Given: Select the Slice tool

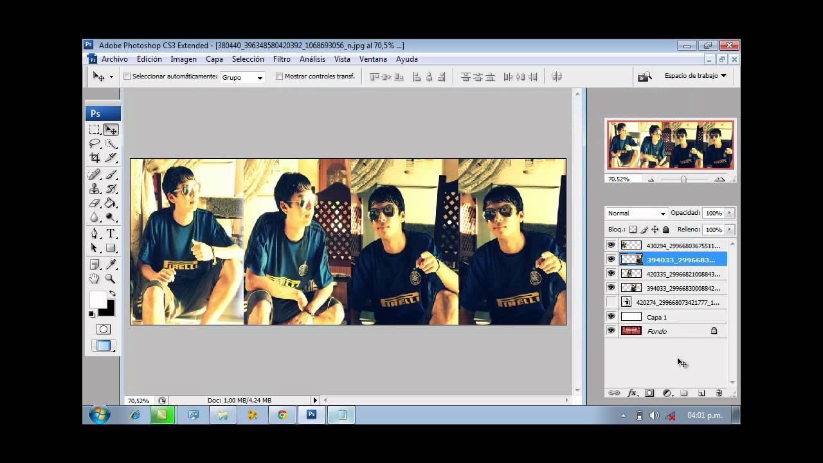Looking at the screenshot, I should point(111,158).
